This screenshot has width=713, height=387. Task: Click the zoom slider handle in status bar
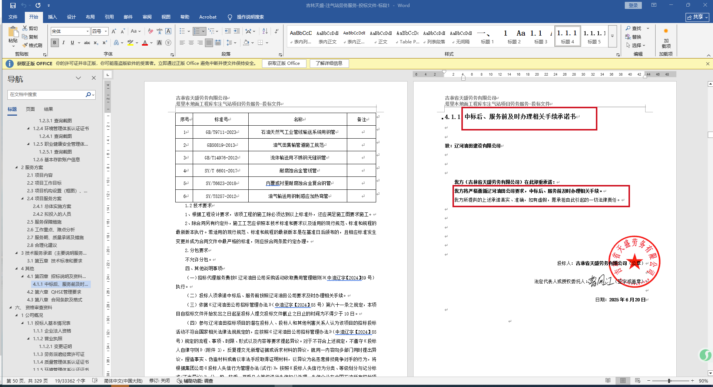pos(669,381)
